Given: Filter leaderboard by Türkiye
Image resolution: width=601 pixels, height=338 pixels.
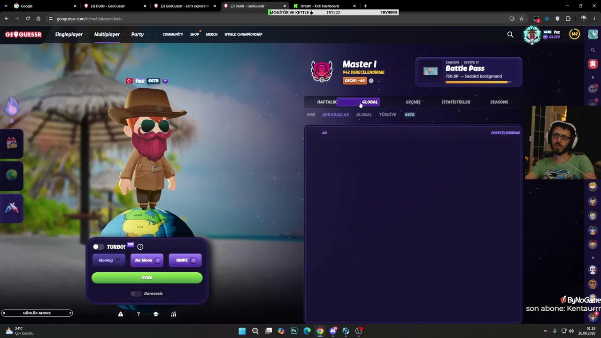Looking at the screenshot, I should point(388,115).
